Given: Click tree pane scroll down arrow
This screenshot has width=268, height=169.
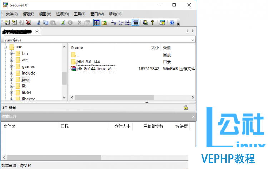Looking at the screenshot, I should click(x=64, y=97).
